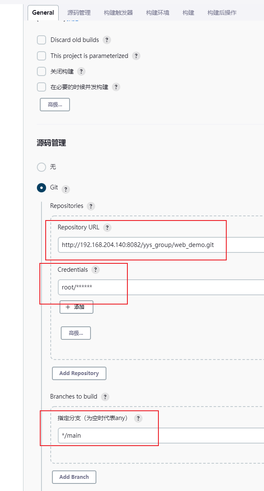Select the 无 source control radio button
The width and height of the screenshot is (264, 491).
pos(41,167)
